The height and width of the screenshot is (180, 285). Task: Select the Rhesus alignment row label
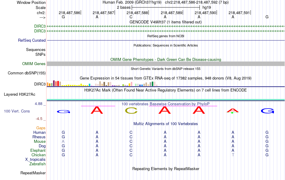pyautogui.click(x=39, y=137)
